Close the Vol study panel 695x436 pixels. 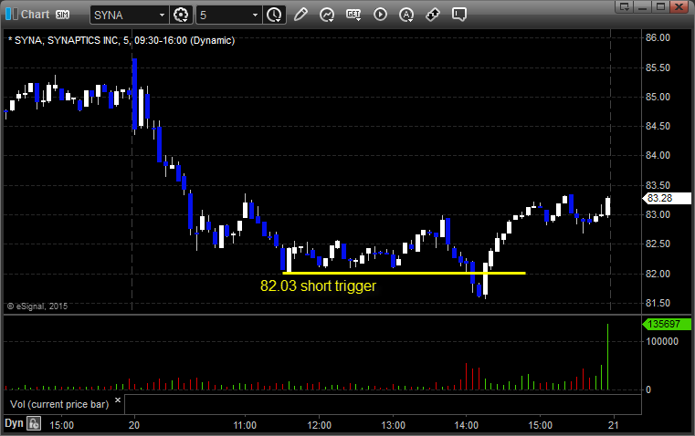[x=118, y=400]
